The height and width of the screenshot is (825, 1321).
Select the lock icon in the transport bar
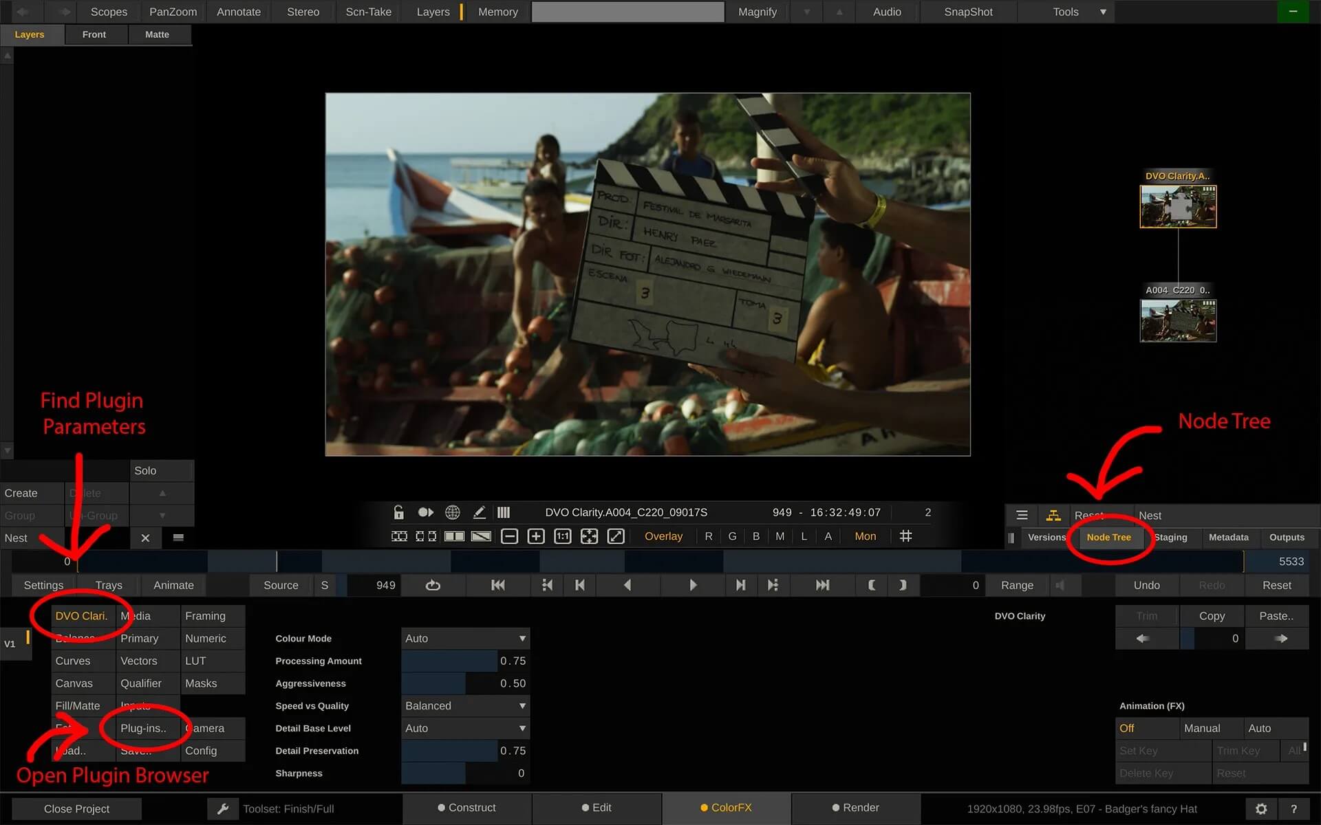point(398,512)
